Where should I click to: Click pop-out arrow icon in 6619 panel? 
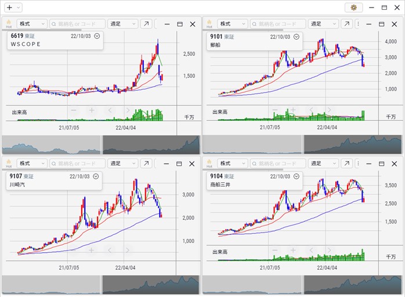pyautogui.click(x=146, y=24)
